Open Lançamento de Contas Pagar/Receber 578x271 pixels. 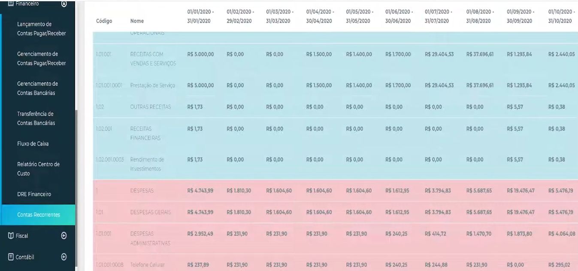click(x=41, y=29)
